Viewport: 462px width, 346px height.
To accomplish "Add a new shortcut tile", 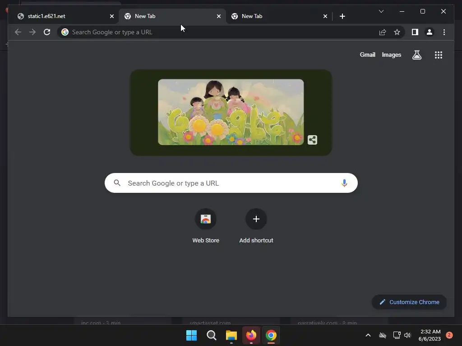I will (x=256, y=226).
